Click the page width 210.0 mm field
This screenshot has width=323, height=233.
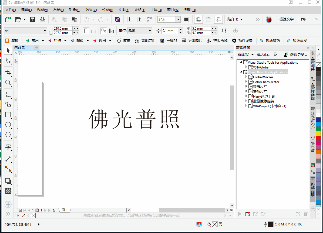pos(62,28)
